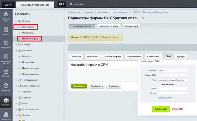This screenshot has width=197, height=121.
Task: Open the Шаблон формы tab
Action: click(112, 57)
